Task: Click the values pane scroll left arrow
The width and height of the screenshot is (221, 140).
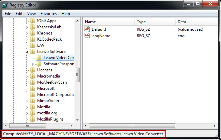Action: coord(86,126)
